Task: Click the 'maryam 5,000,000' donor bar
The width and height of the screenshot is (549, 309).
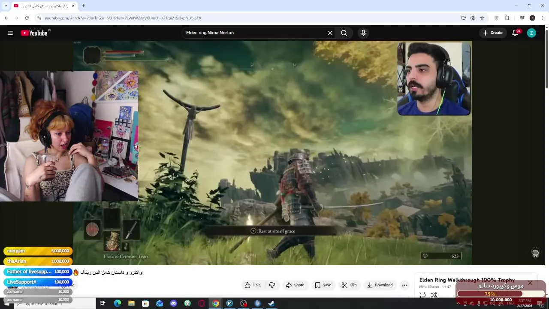Action: (x=38, y=251)
